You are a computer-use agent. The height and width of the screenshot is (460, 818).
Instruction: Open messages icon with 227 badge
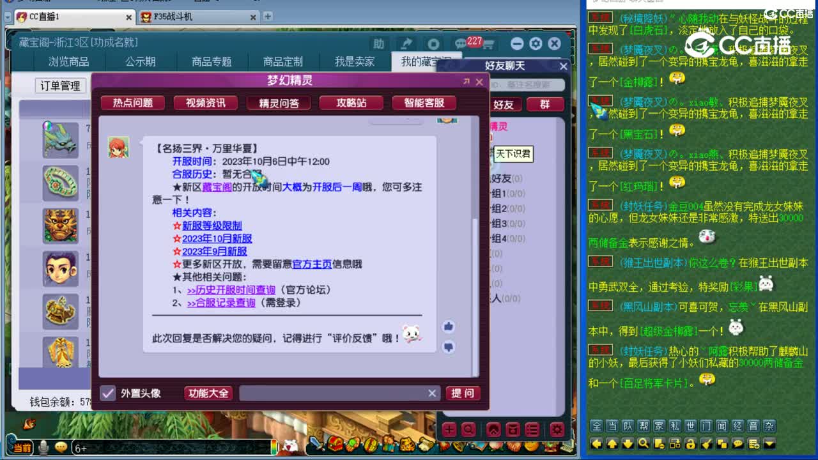(461, 43)
